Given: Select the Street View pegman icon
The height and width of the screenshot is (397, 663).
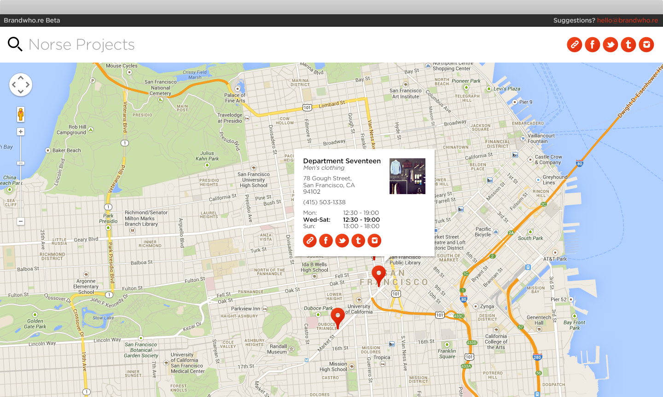Looking at the screenshot, I should click(21, 114).
